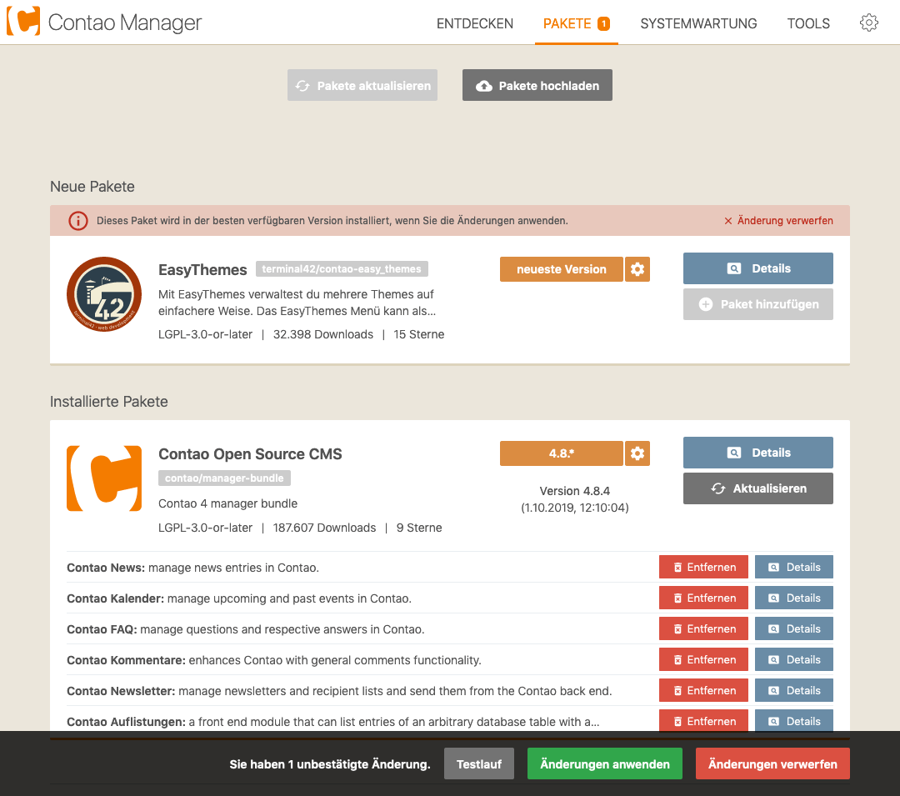The width and height of the screenshot is (900, 796).
Task: Click the terminal42/contao-easy_themes package tag
Action: (x=342, y=268)
